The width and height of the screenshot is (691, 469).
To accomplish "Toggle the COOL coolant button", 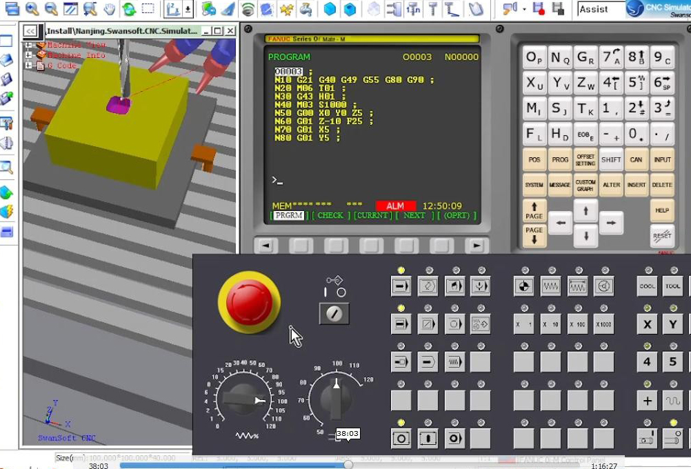I will pos(647,286).
